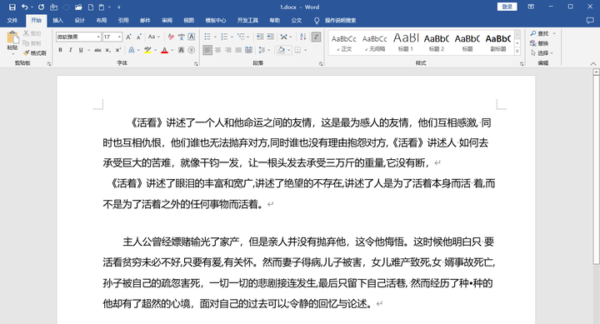This screenshot has width=600, height=324.
Task: Undo the last action
Action: tap(24, 7)
